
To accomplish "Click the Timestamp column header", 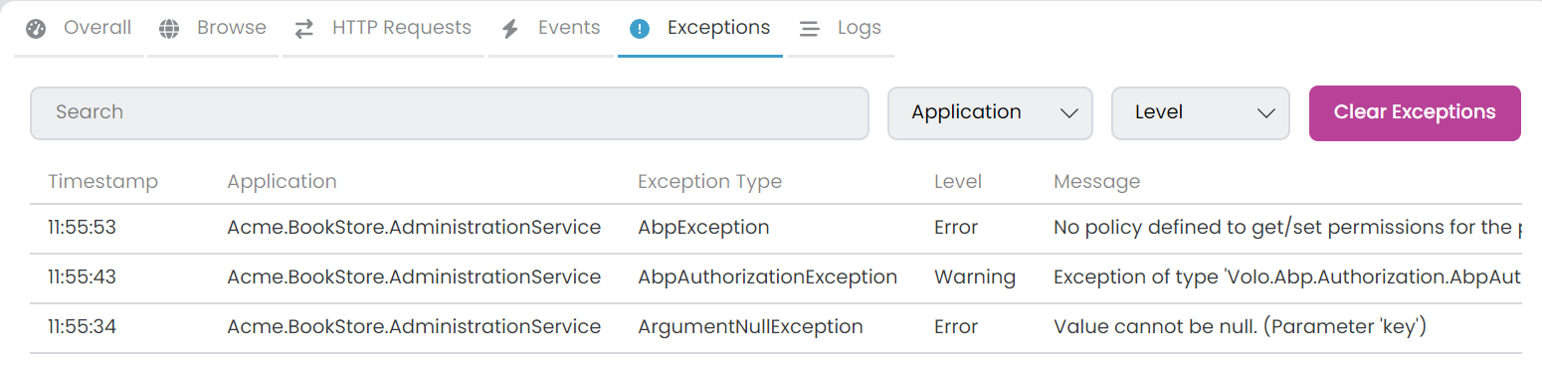I will (103, 182).
